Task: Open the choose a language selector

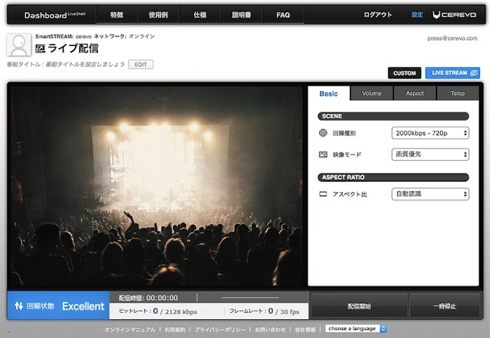Action: pos(356,329)
